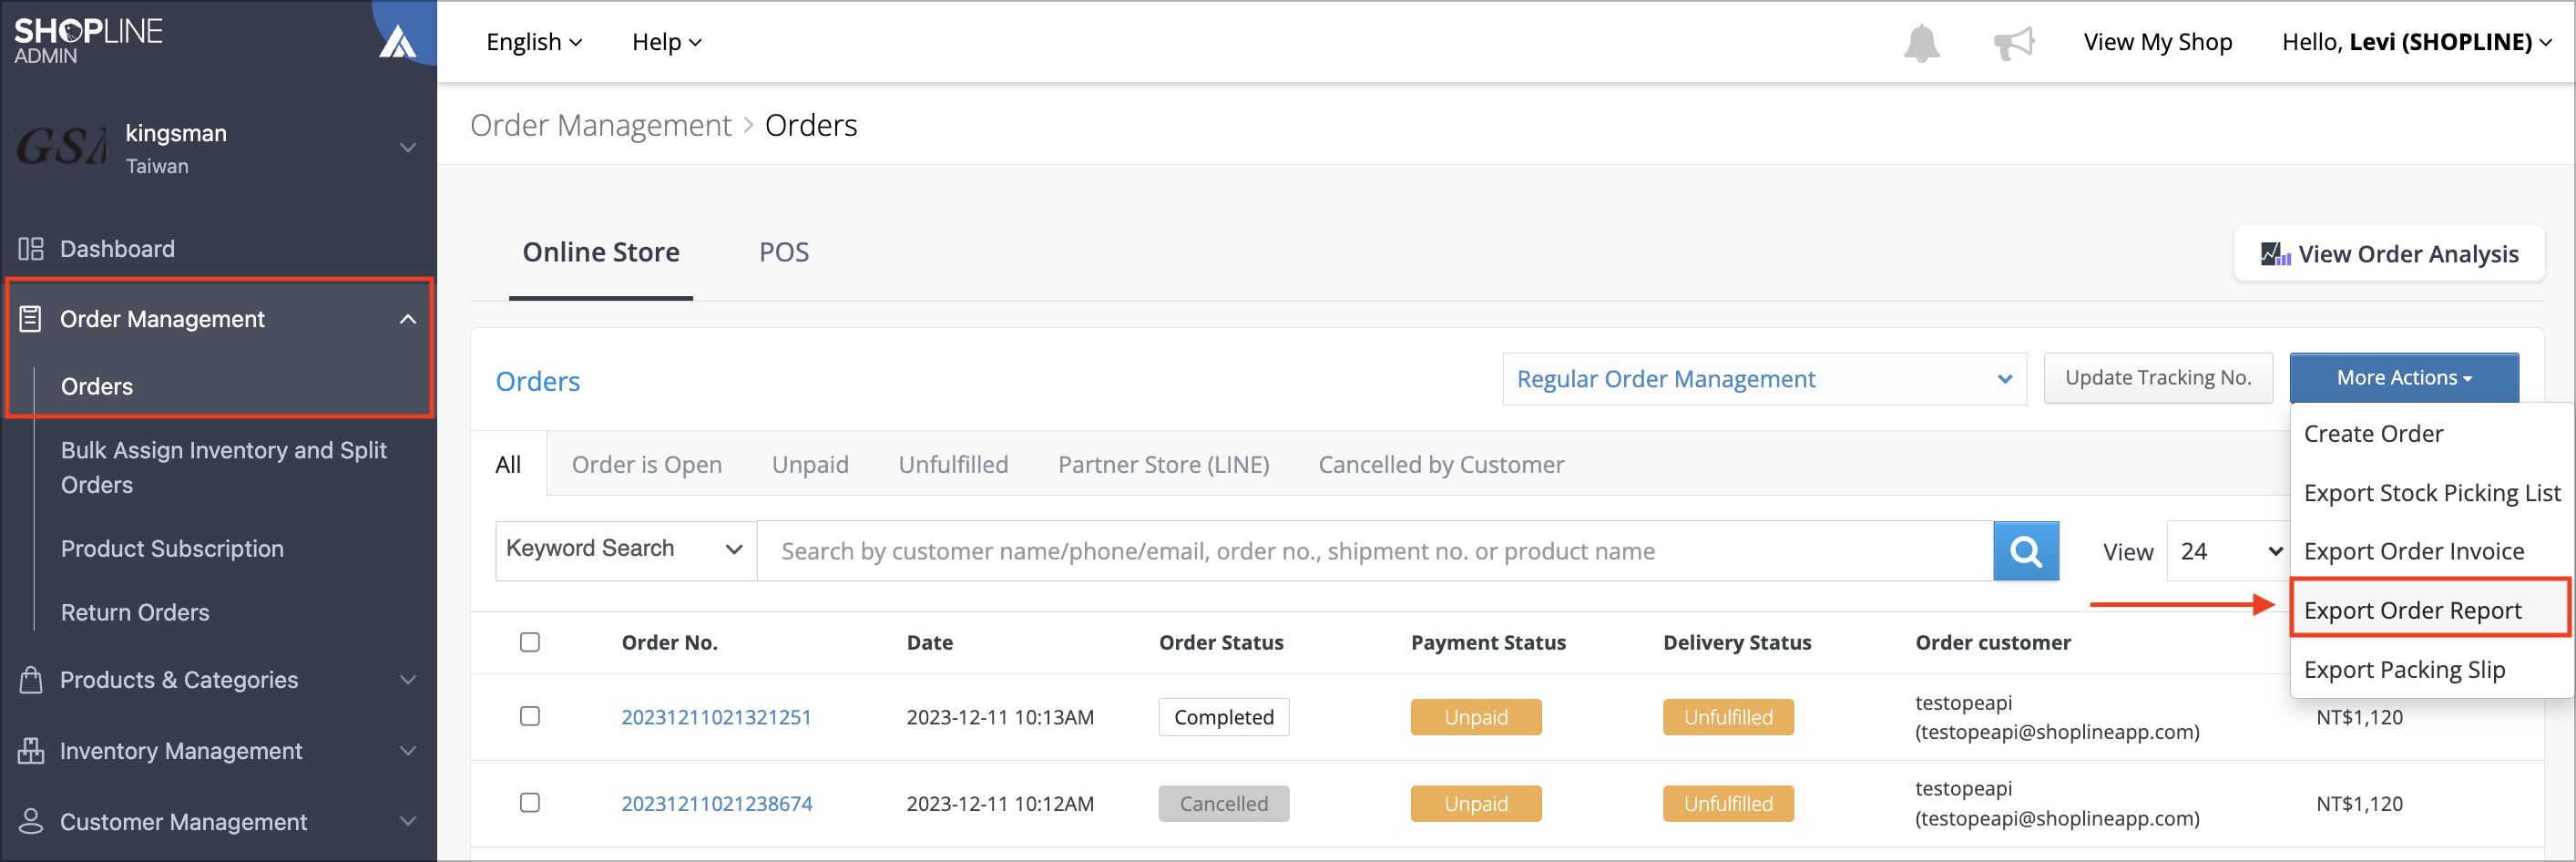The image size is (2576, 862).
Task: Open View My Shop link
Action: pos(2158,42)
